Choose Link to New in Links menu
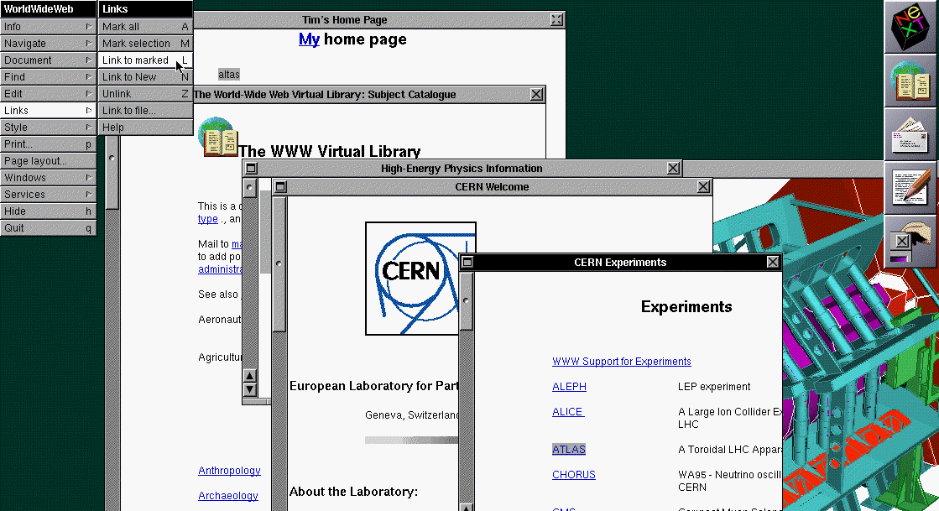Viewport: 939px width, 511px height. [x=145, y=76]
